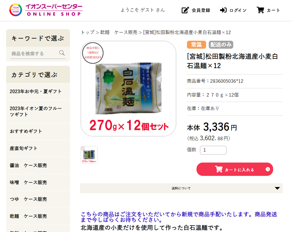The width and height of the screenshot is (292, 232).
Task: Open 醤油 ケース販売 category
Action: [38, 165]
